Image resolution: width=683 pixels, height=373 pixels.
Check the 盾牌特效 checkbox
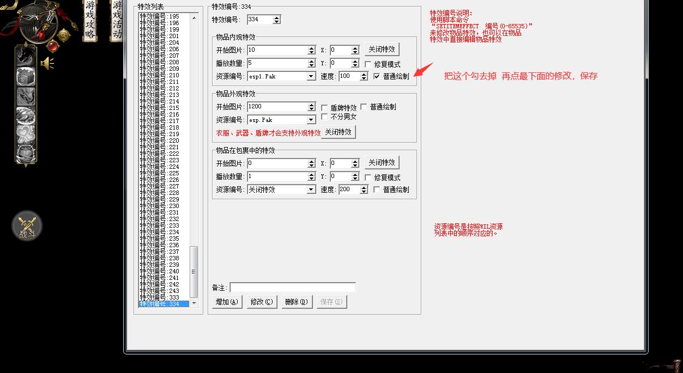(x=325, y=107)
